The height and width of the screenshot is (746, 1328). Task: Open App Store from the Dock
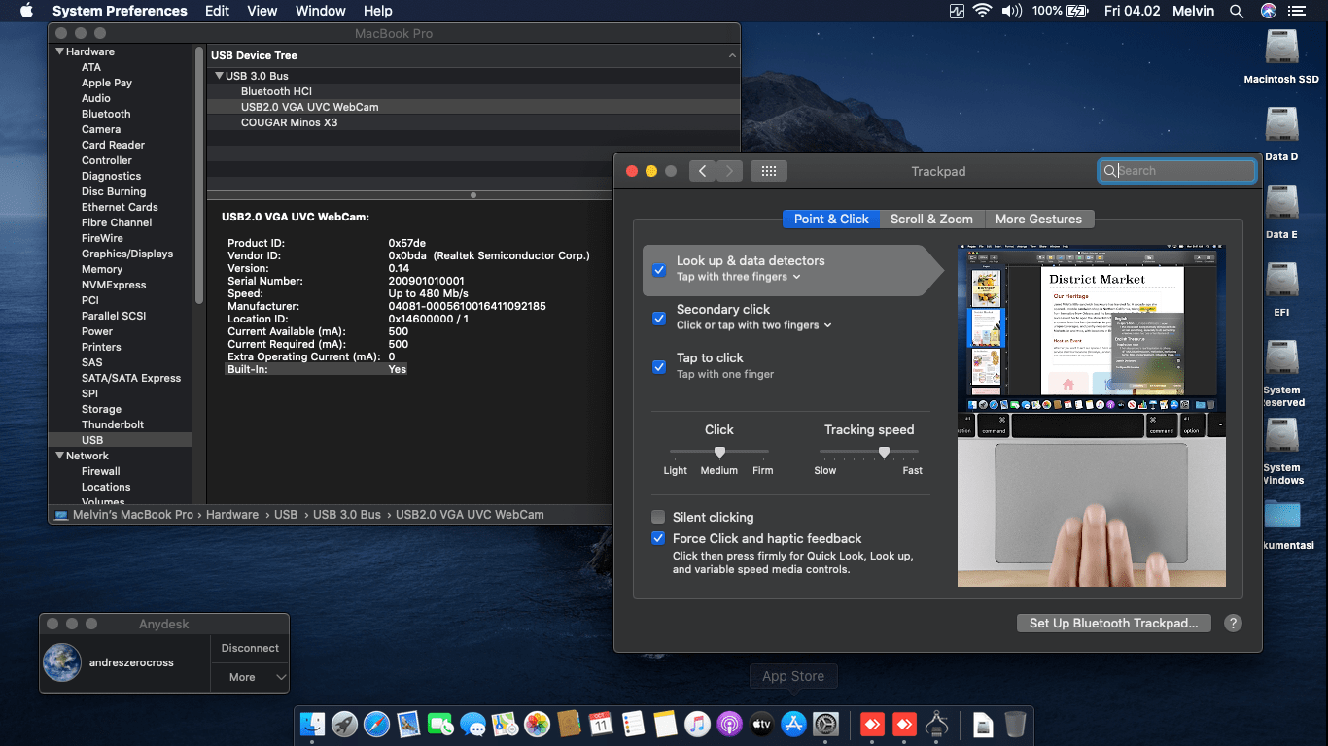[793, 724]
